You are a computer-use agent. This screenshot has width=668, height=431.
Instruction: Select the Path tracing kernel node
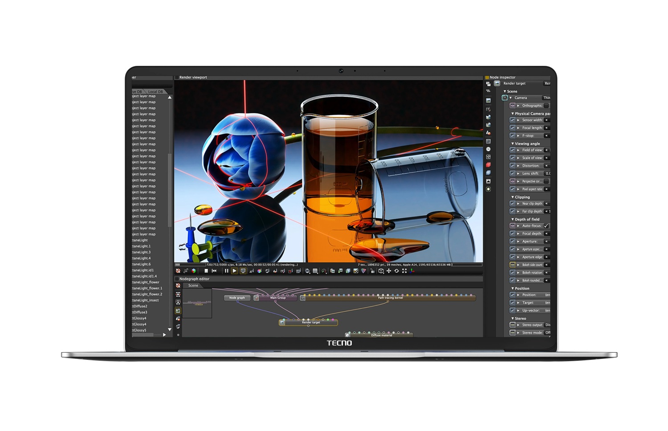coord(391,298)
